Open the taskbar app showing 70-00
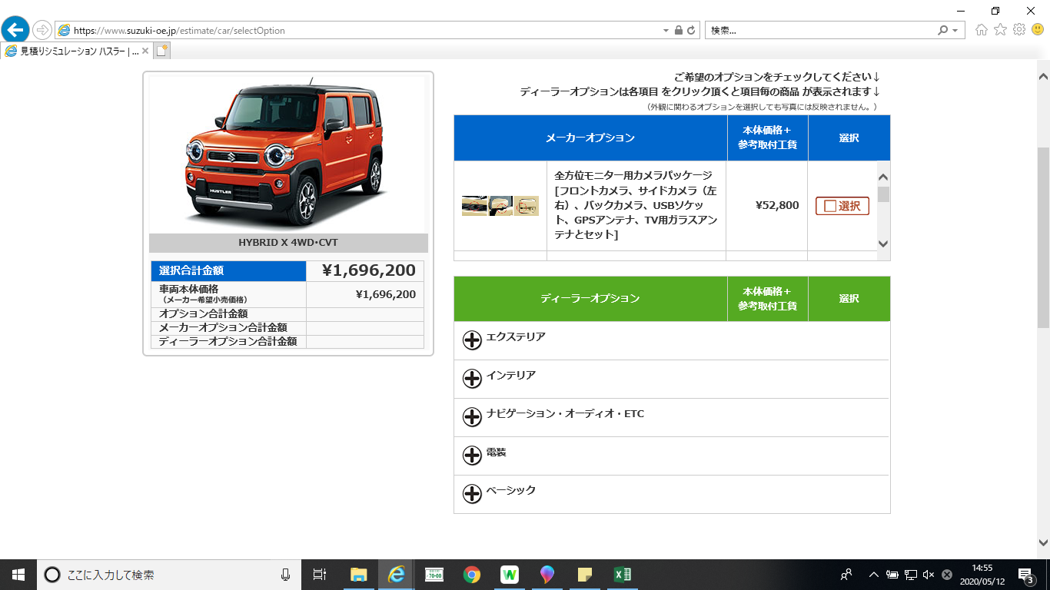The image size is (1050, 590). click(x=434, y=575)
